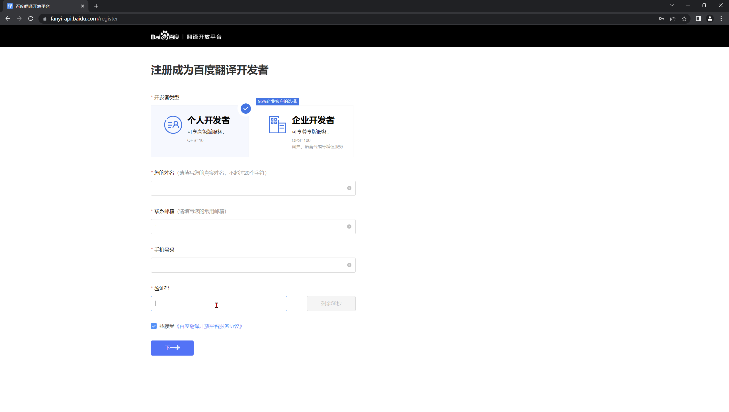Click the 注册成为百度翻译开发者 heading
The height and width of the screenshot is (412, 729).
210,70
